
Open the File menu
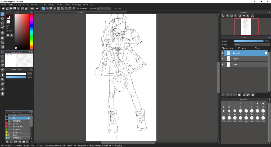(x=3, y=5)
